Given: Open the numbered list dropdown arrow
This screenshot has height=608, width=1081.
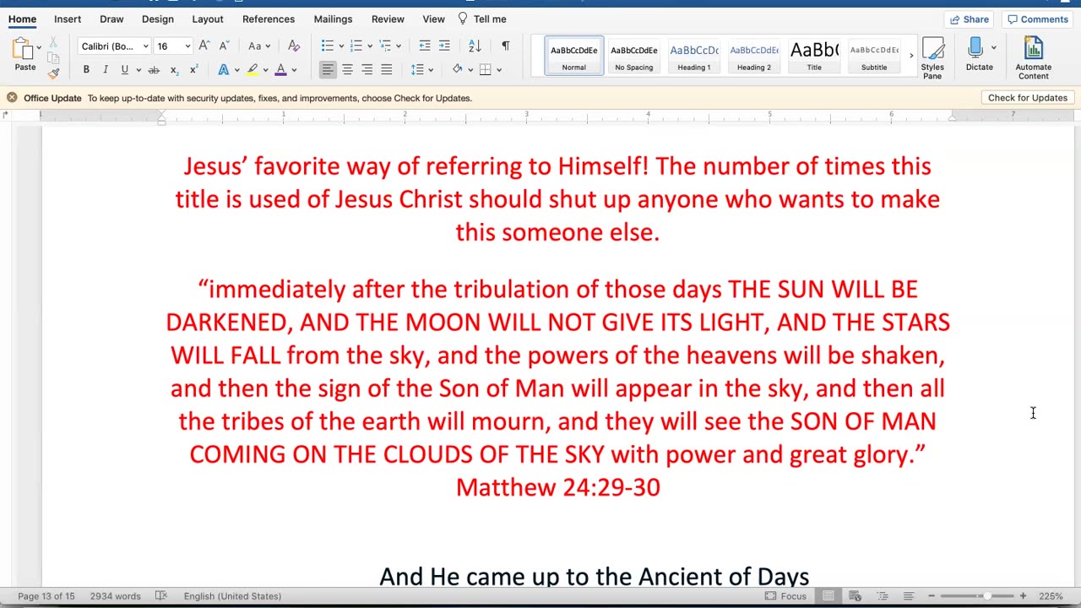Looking at the screenshot, I should click(x=369, y=46).
